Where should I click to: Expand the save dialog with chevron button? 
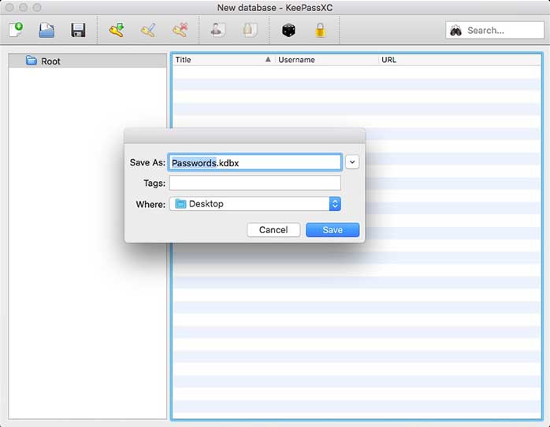[352, 162]
